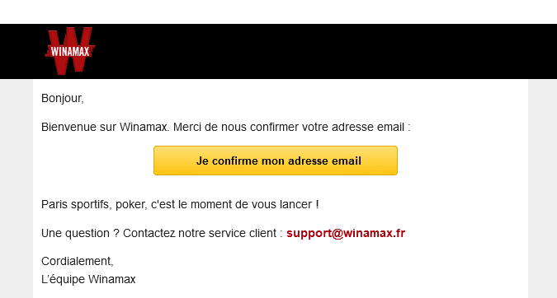Click the "Une question ?" contact text
Image resolution: width=557 pixels, height=298 pixels.
click(80, 233)
